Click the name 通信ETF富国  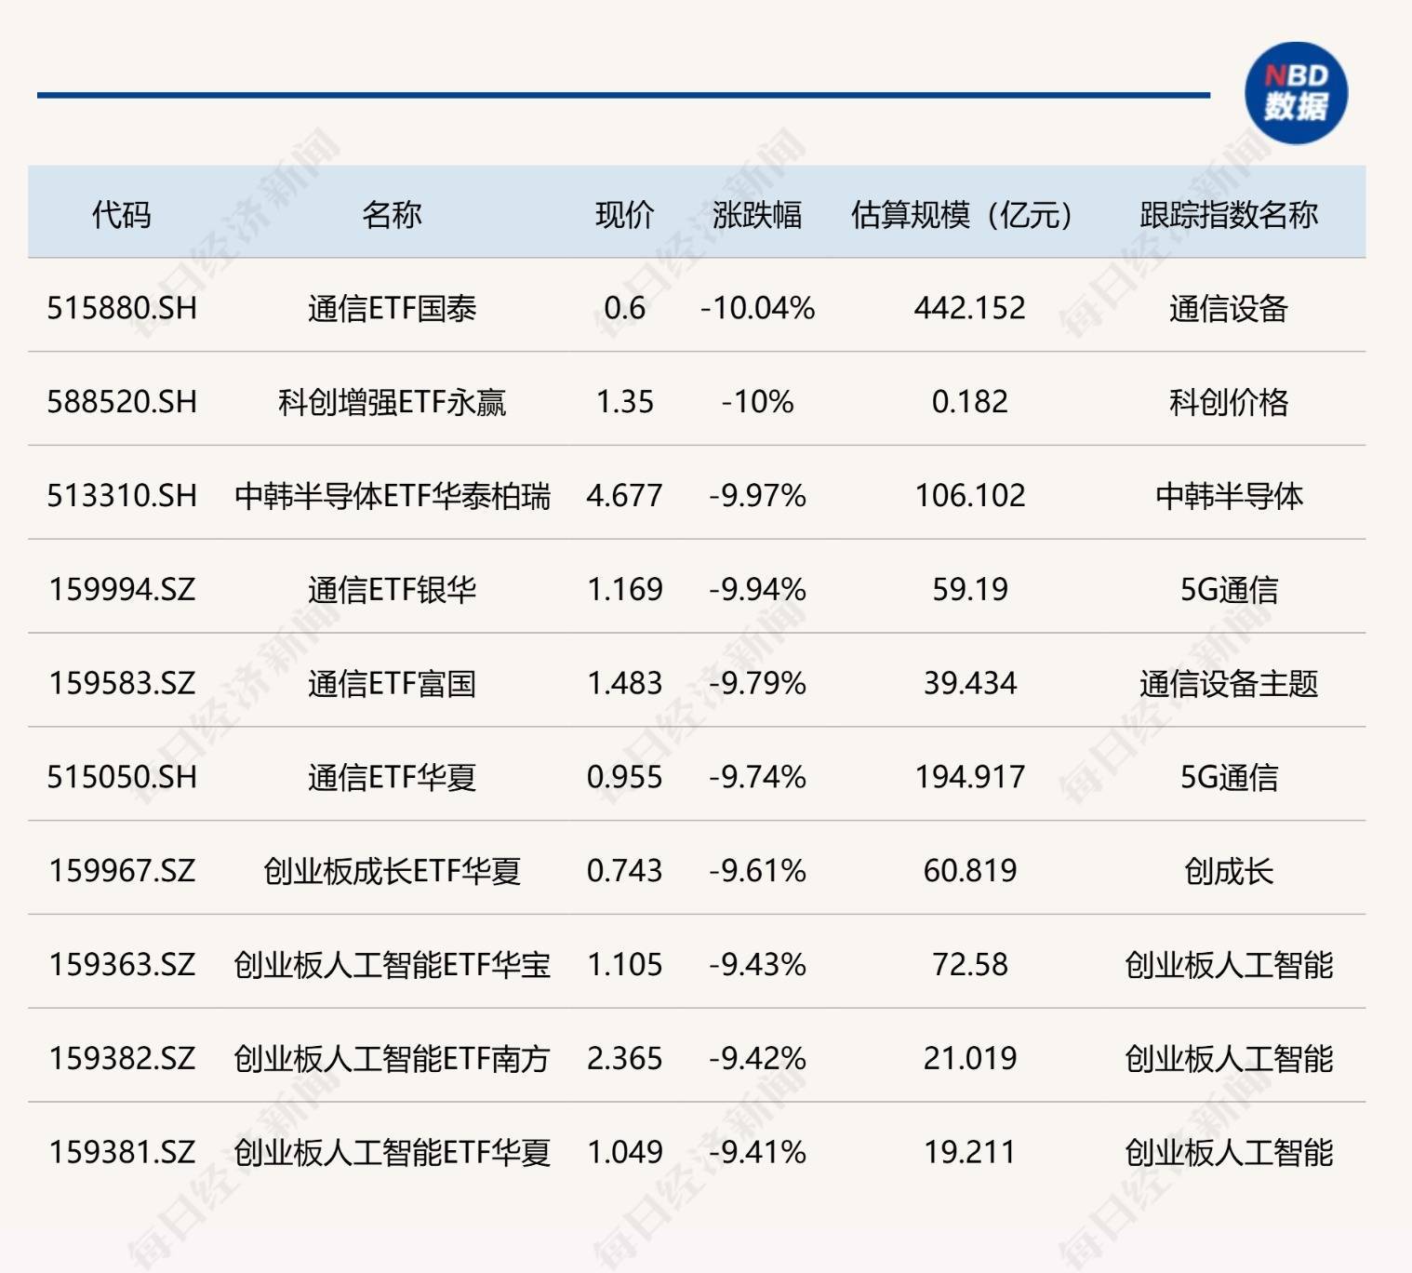(392, 684)
